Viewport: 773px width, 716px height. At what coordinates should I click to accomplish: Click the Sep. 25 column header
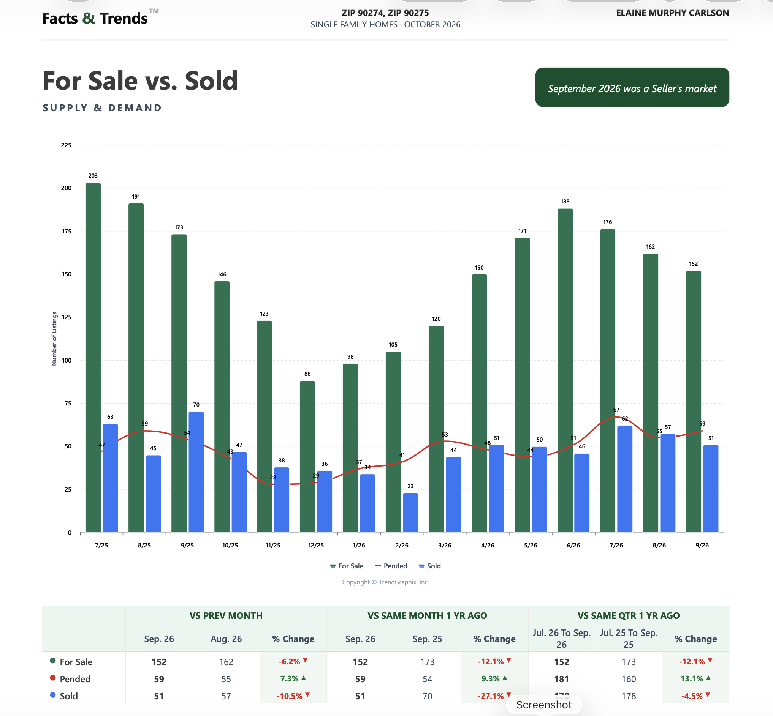pos(427,639)
